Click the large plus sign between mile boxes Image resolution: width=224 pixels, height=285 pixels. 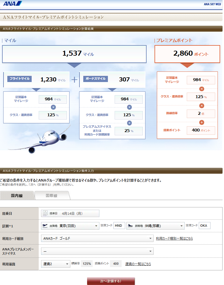click(74, 80)
